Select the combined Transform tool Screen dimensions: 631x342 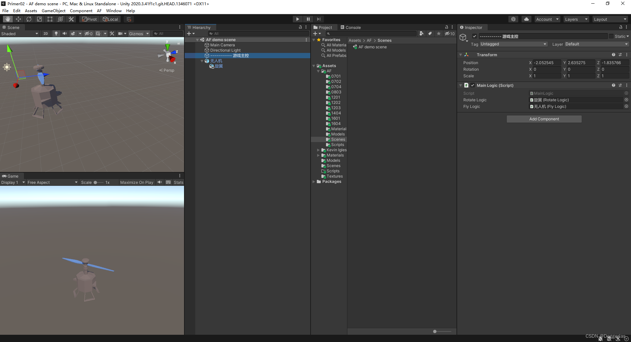[x=60, y=19]
